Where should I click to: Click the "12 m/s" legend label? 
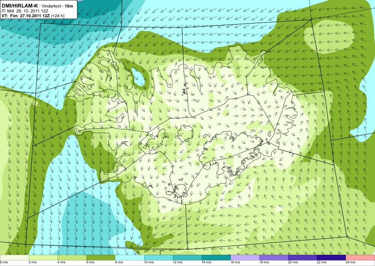[177, 262]
